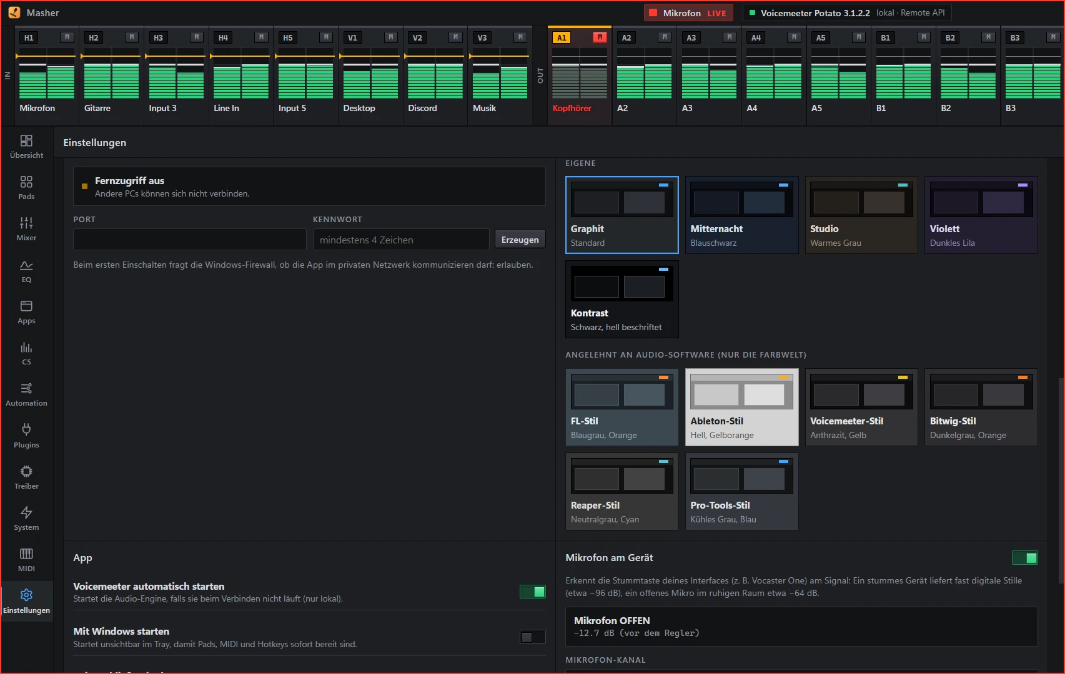Click the Masher app logo icon
Viewport: 1065px width, 674px height.
tap(14, 12)
